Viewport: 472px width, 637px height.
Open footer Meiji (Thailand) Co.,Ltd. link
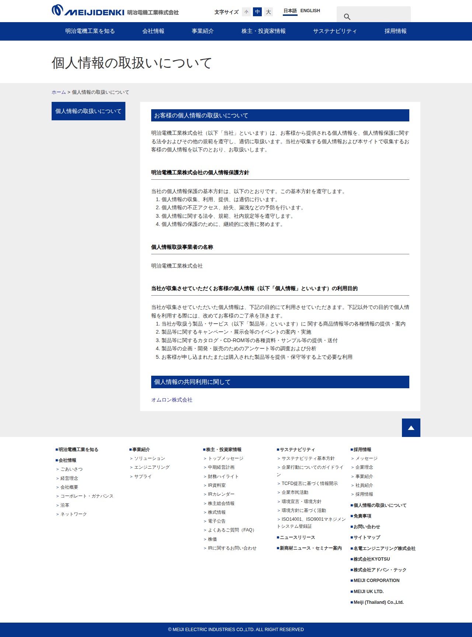click(x=378, y=602)
